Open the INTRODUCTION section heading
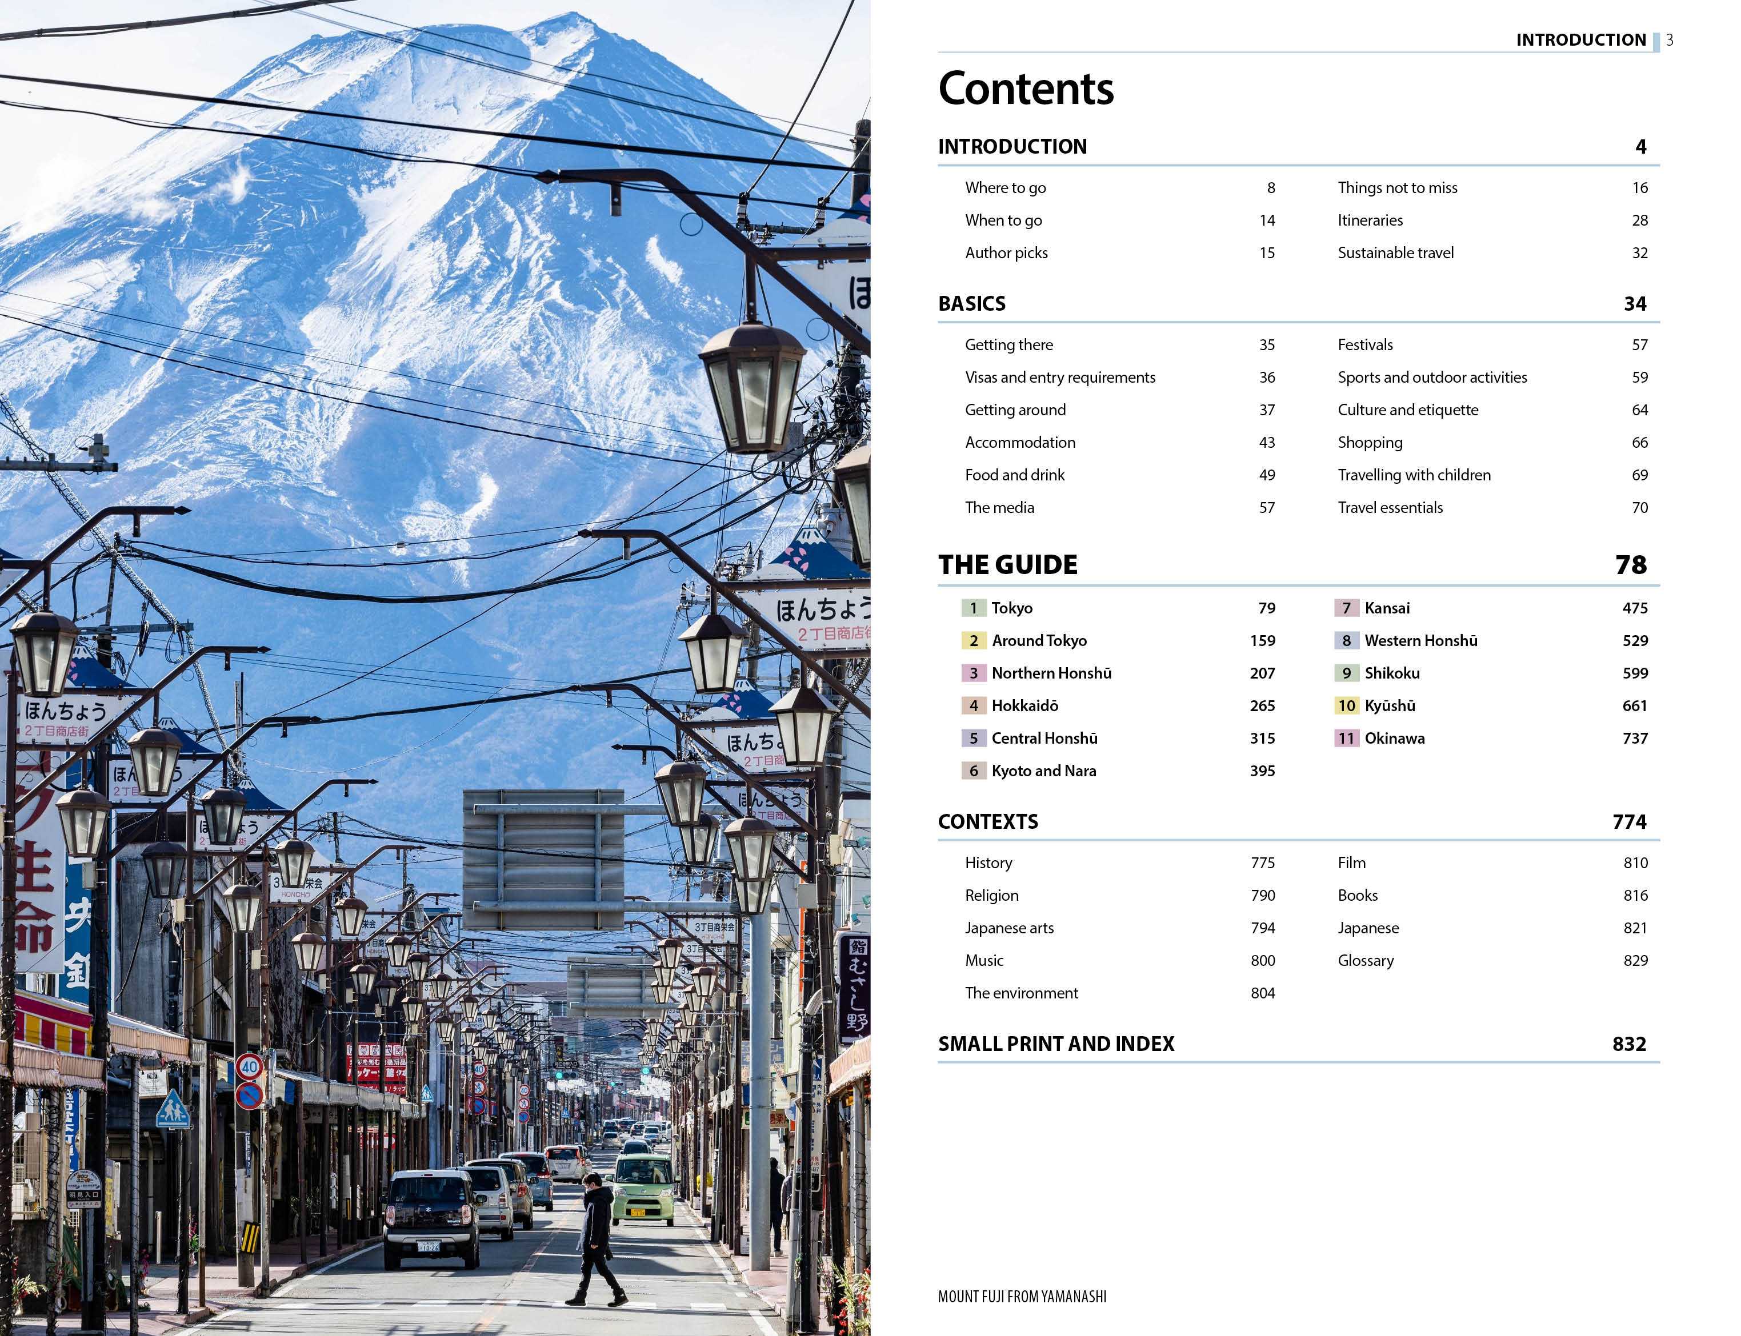Viewport: 1741px width, 1336px height. click(x=1012, y=146)
